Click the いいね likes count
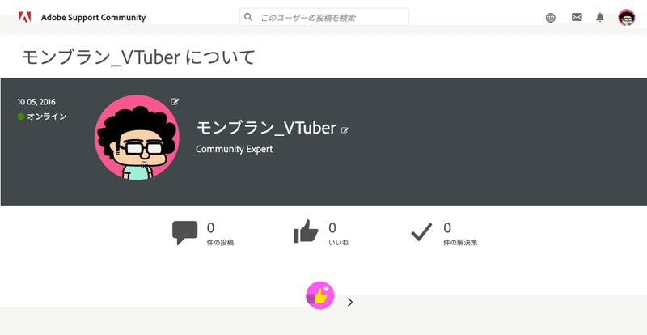Screen dimensions: 647x335 click(338, 234)
